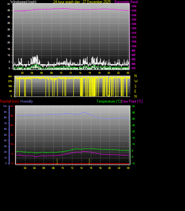Click the 10 mph windspeed axis value
The height and width of the screenshot is (211, 185).
pyautogui.click(x=9, y=55)
